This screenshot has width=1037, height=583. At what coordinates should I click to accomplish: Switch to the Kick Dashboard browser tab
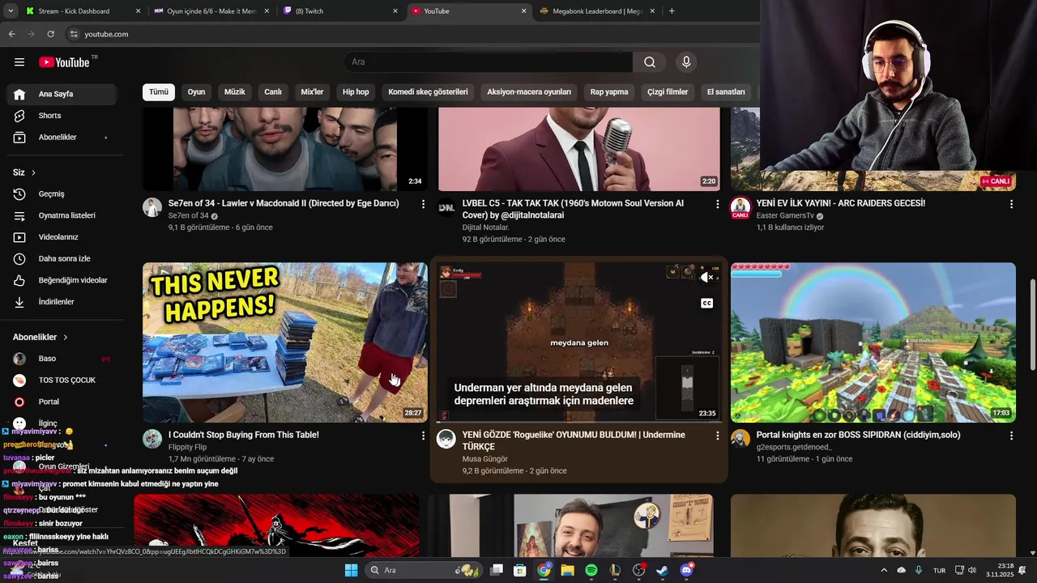click(83, 11)
